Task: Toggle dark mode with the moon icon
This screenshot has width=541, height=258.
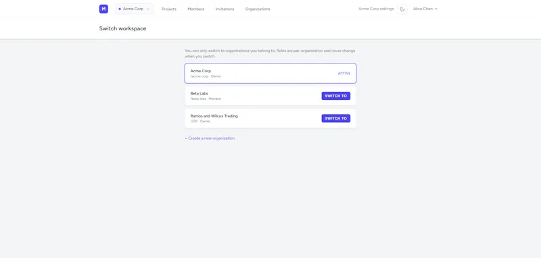Action: [x=402, y=9]
